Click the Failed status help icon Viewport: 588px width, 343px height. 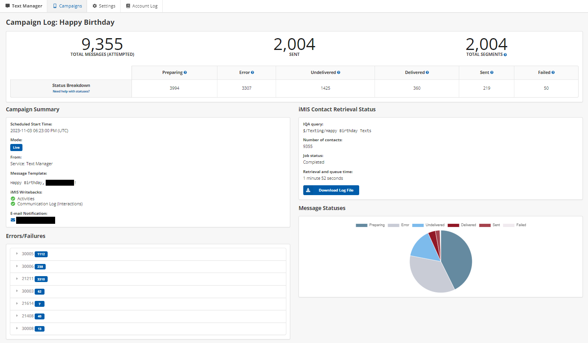coord(553,73)
